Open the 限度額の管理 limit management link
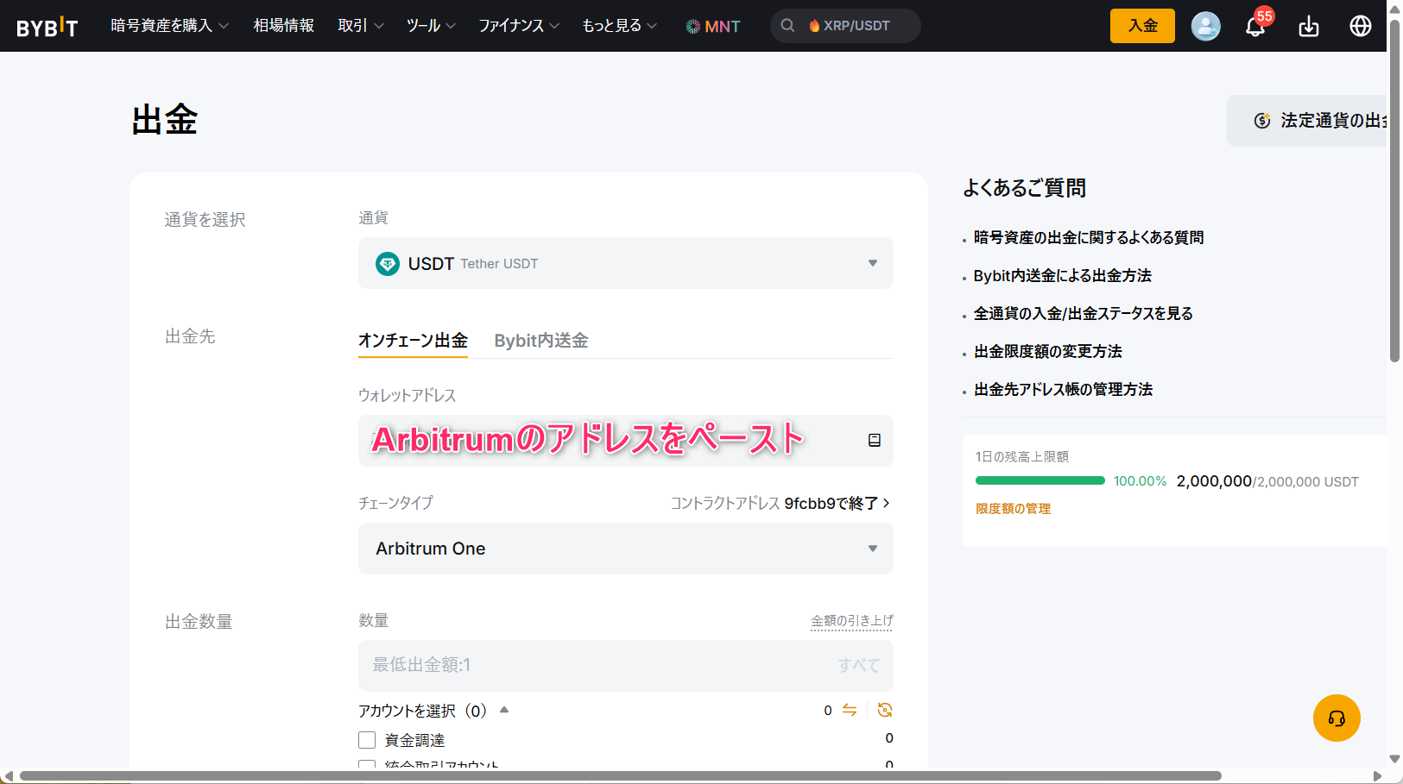 tap(1013, 509)
